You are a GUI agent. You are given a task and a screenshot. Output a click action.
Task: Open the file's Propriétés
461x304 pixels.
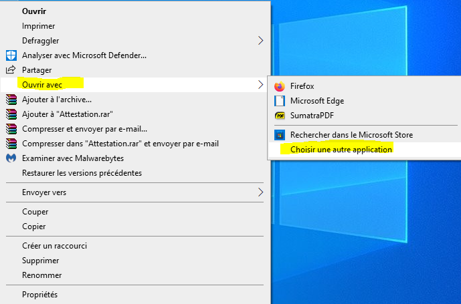[x=39, y=295]
